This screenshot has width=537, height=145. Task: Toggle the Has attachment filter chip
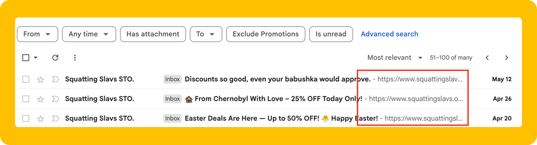pos(153,34)
